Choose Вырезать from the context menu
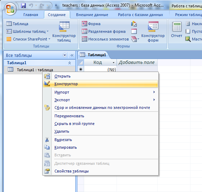Image resolution: width=202 pixels, height=192 pixels. [100, 140]
